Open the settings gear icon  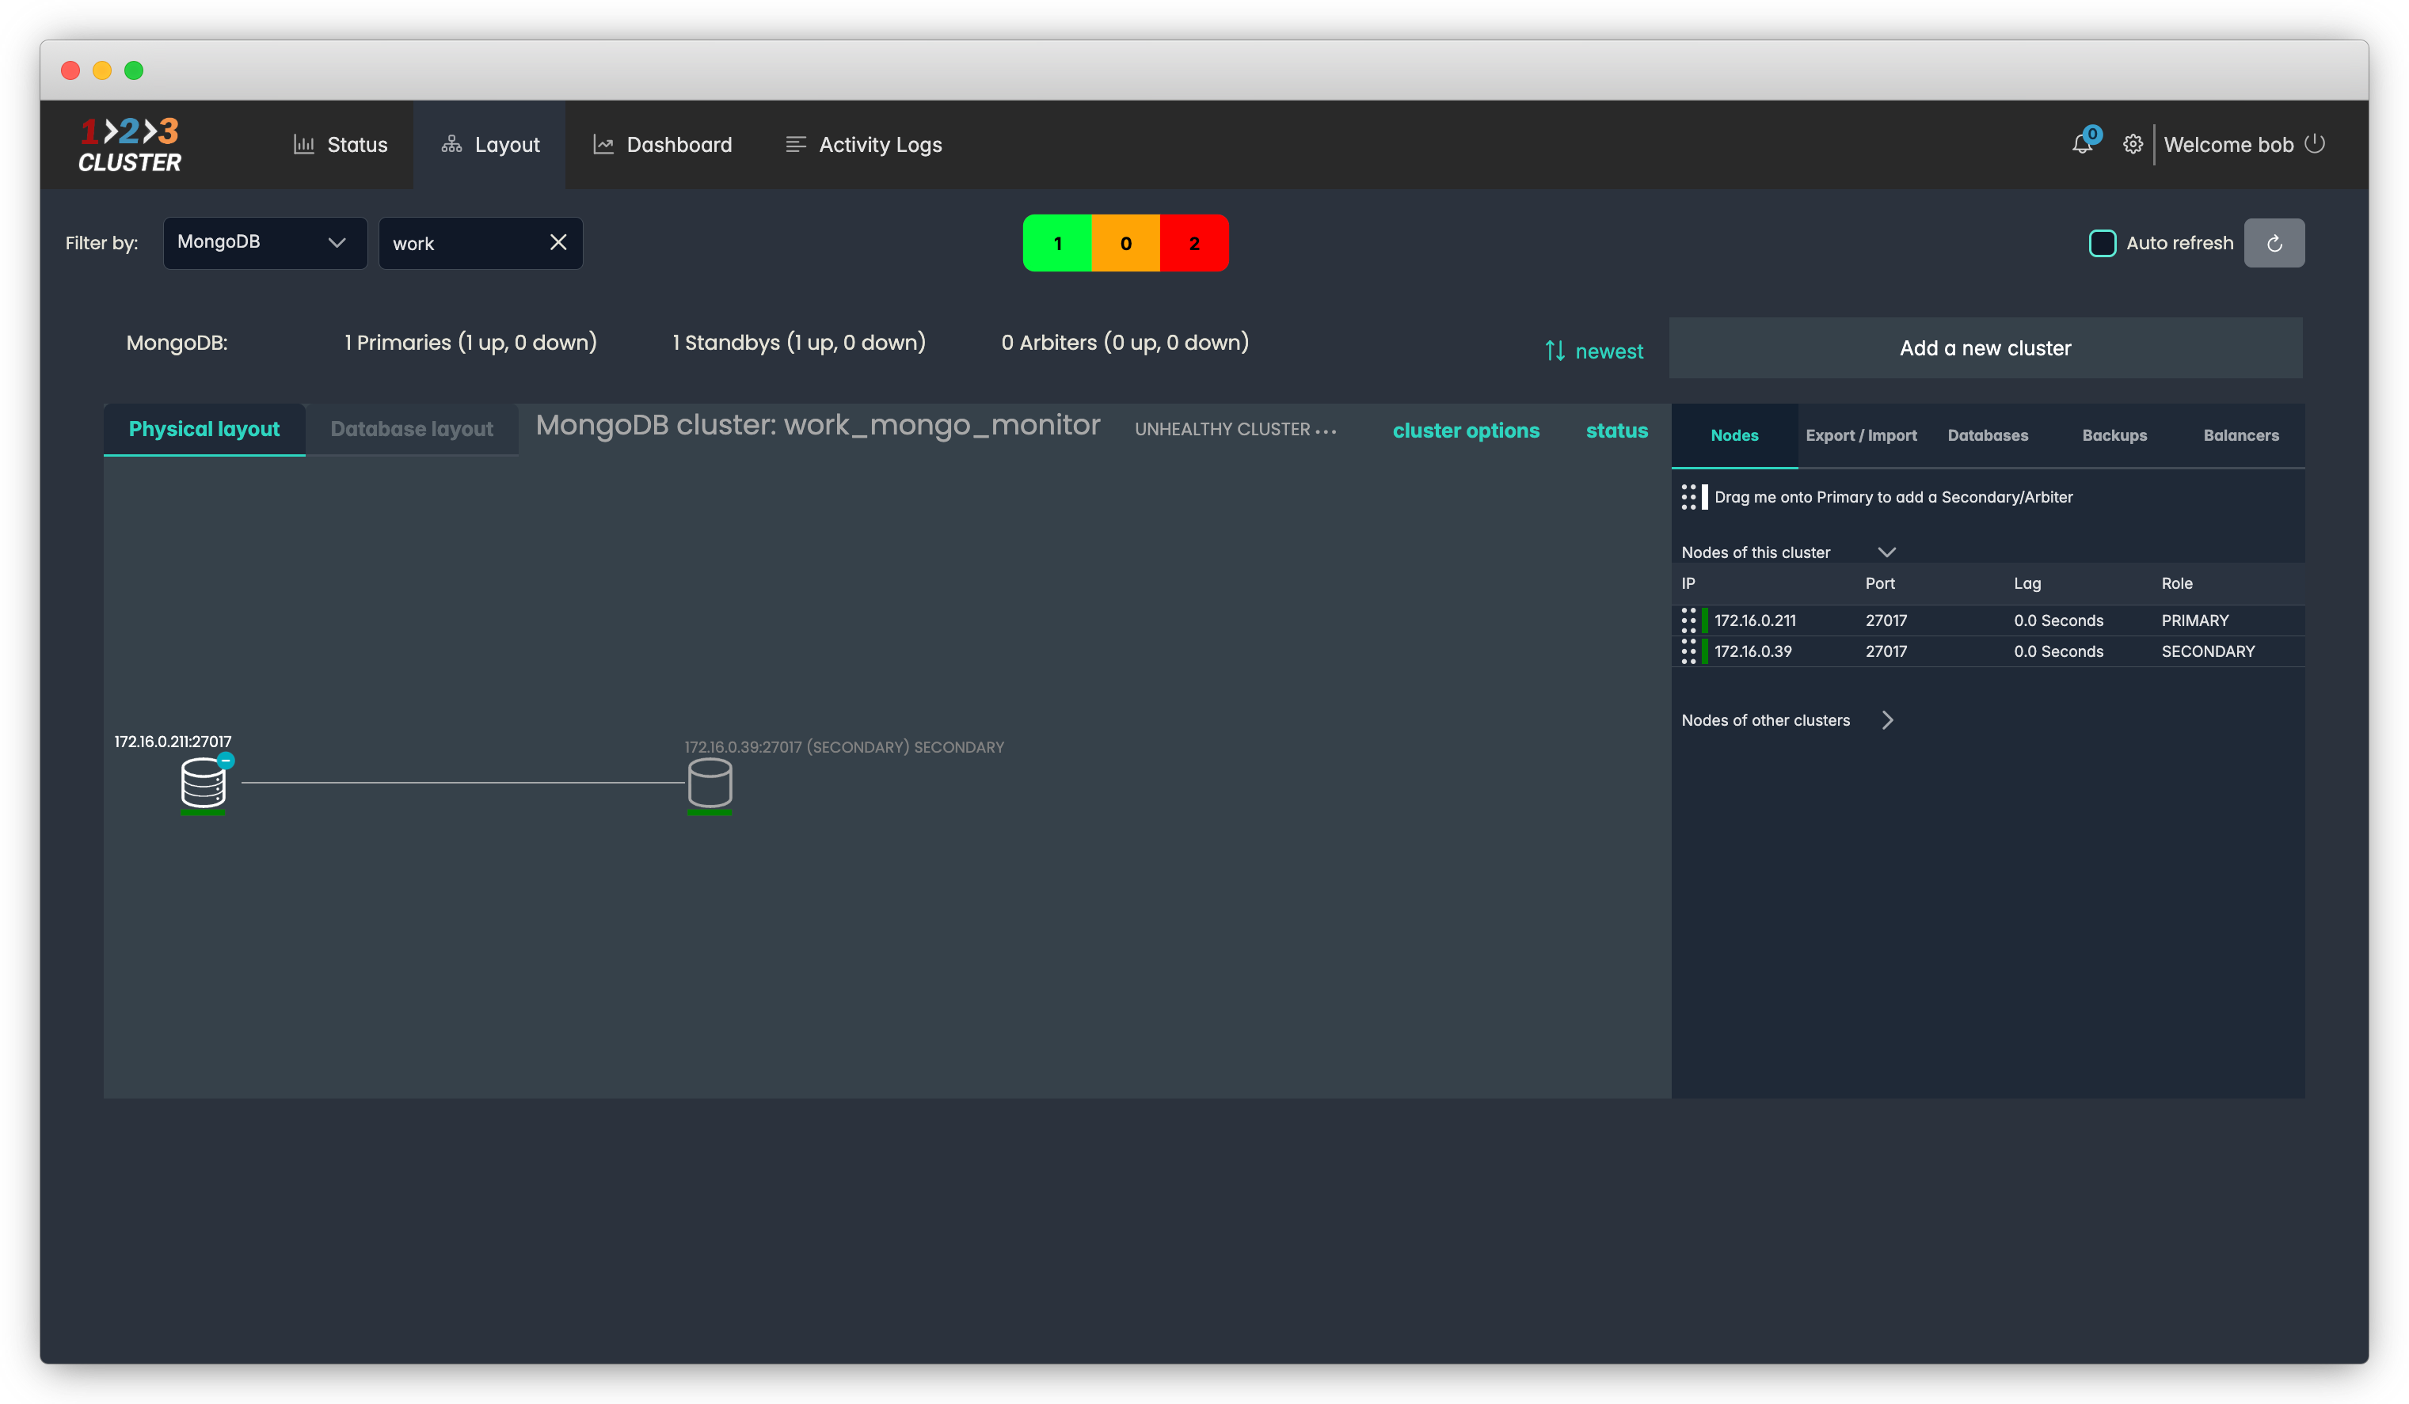pos(2132,145)
